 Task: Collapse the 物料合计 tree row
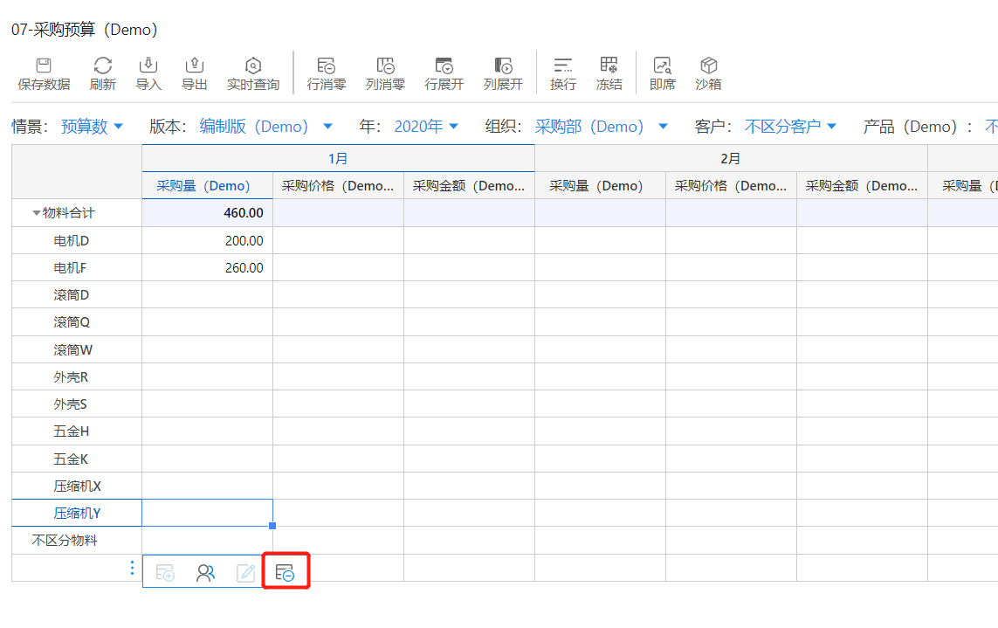[x=37, y=212]
